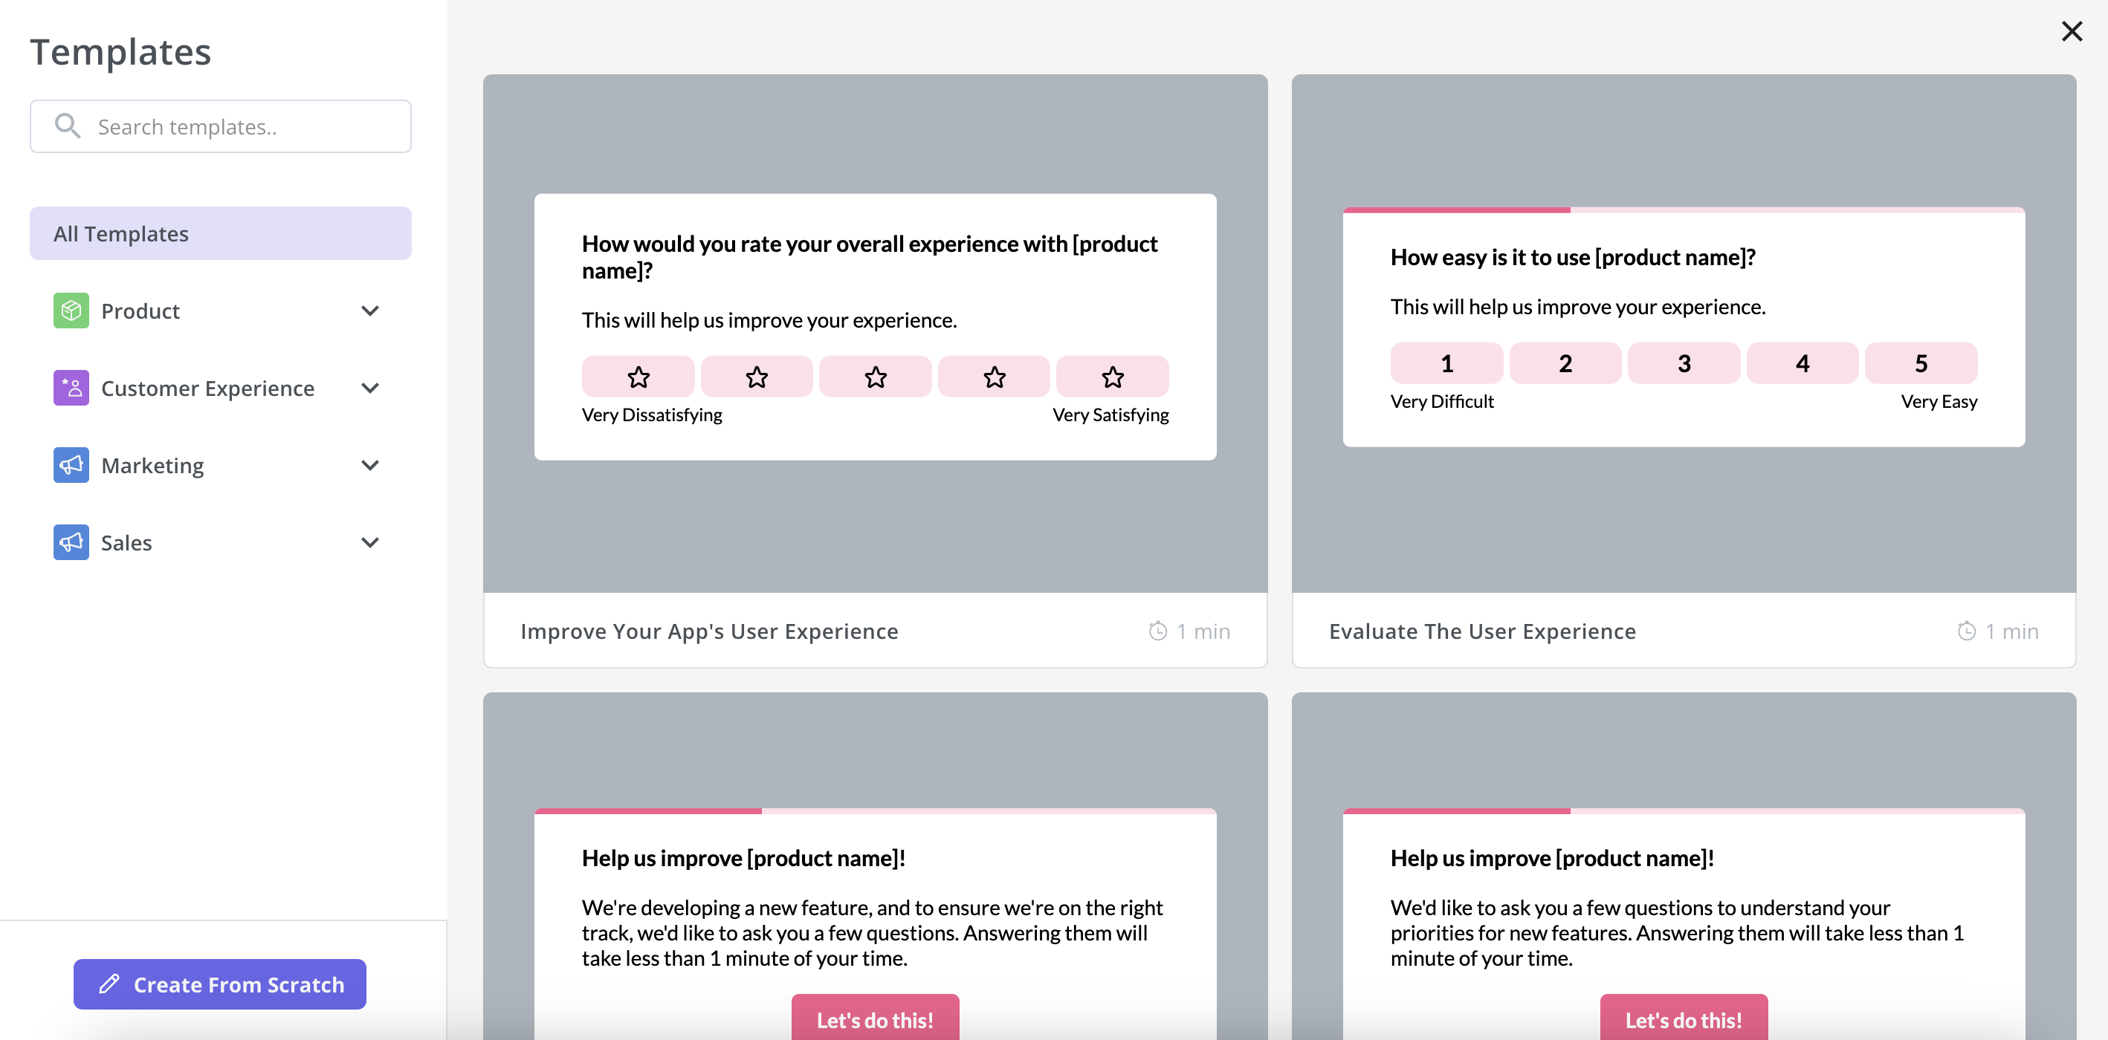
Task: Click the pencil icon on Create From Scratch
Action: (110, 984)
